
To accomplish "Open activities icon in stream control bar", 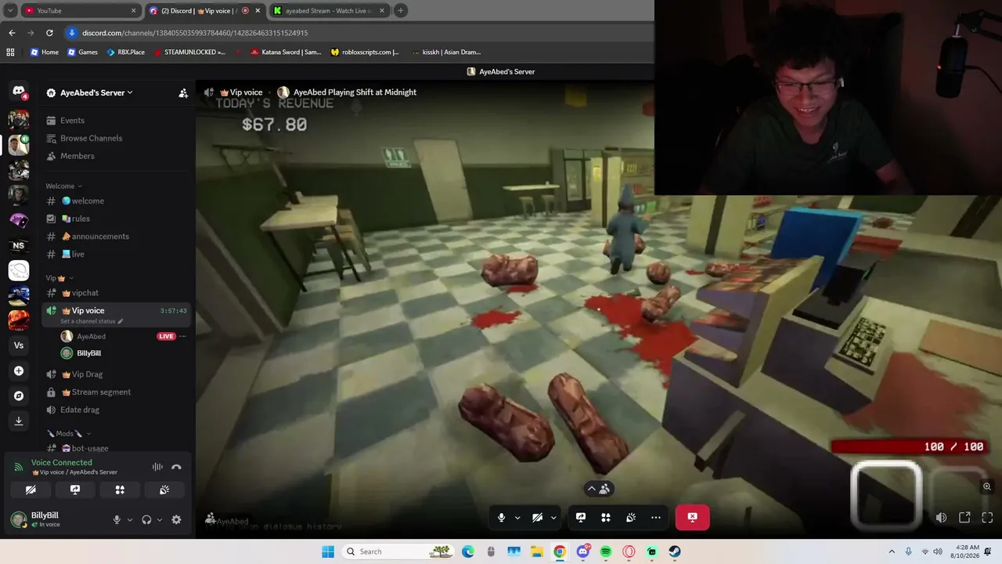I will [606, 517].
